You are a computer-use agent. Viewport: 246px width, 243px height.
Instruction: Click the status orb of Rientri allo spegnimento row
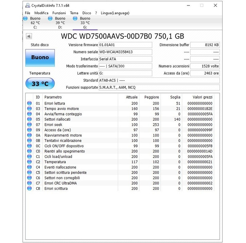point(29,151)
